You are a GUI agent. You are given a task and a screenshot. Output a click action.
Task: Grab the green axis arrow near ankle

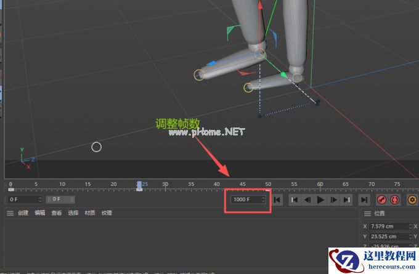pos(284,75)
